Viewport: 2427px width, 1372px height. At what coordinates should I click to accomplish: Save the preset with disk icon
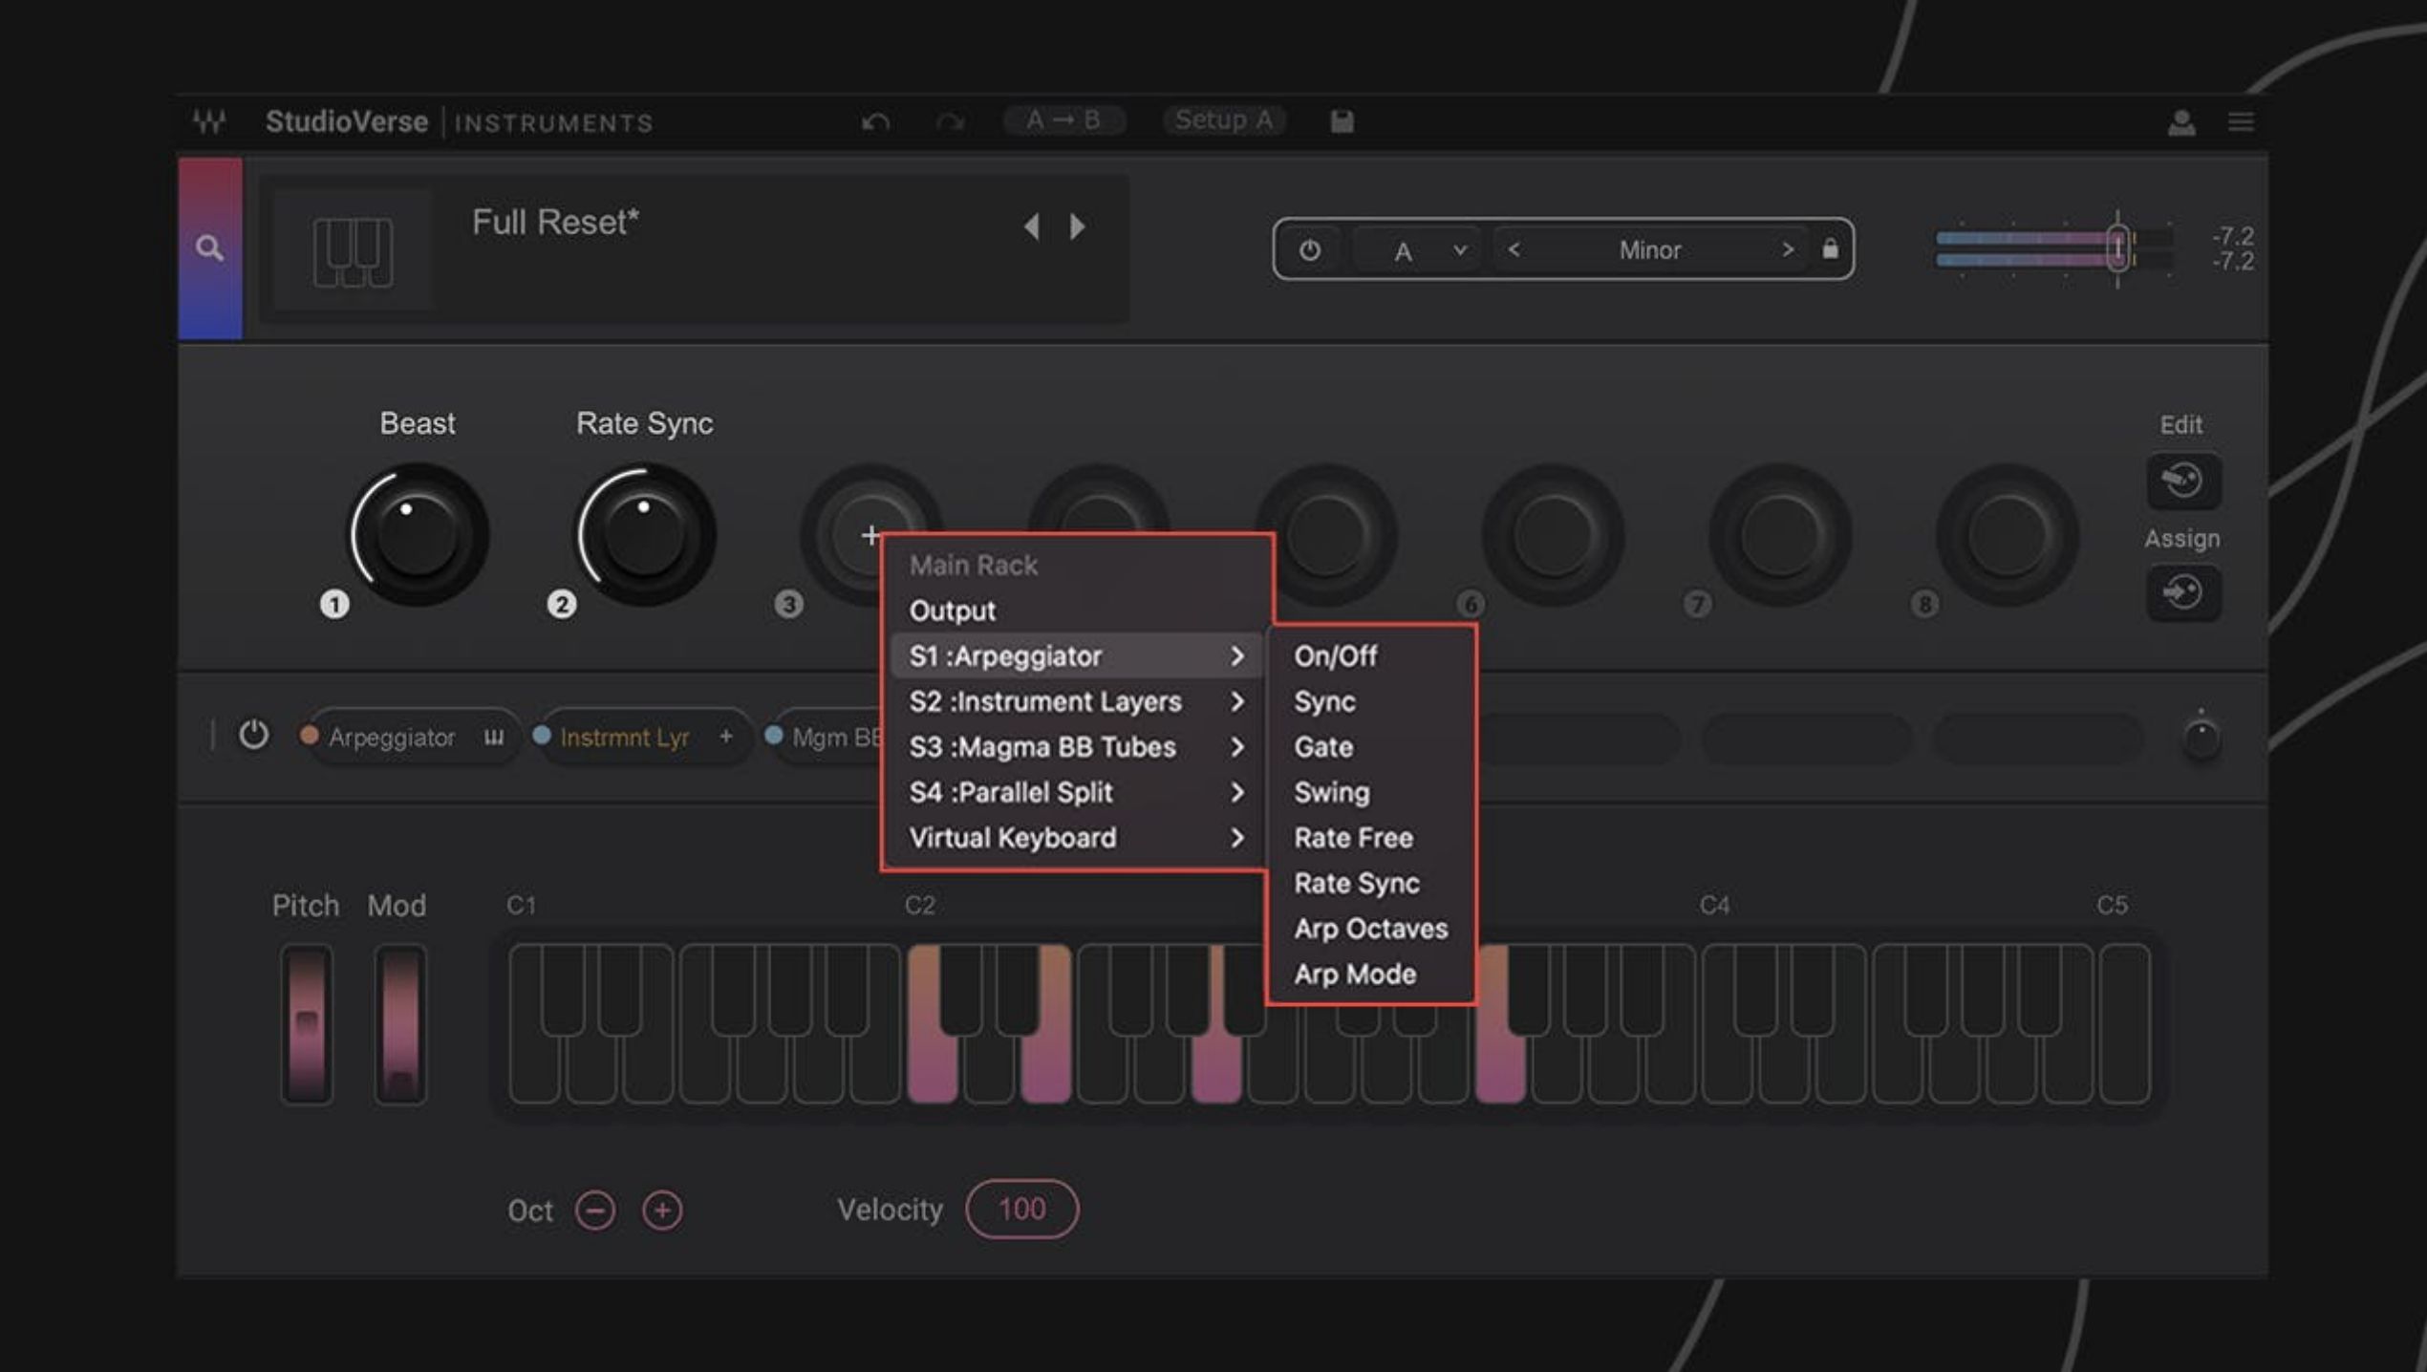tap(1342, 121)
